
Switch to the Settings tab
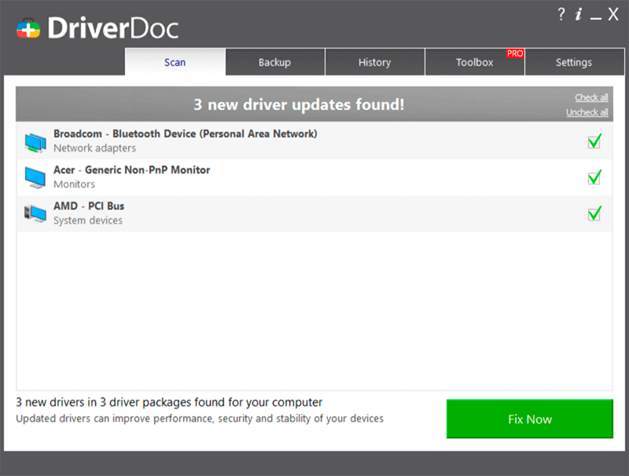coord(575,62)
